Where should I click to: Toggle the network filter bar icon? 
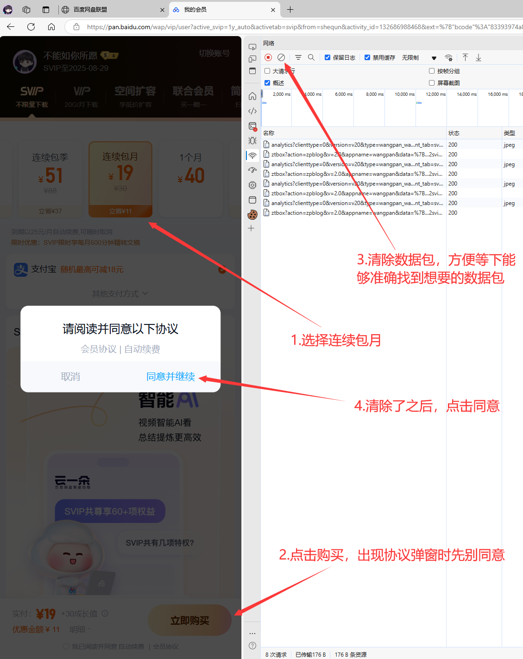tap(298, 57)
